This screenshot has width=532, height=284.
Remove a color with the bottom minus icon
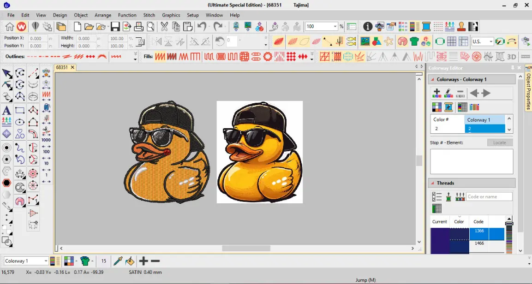155,261
